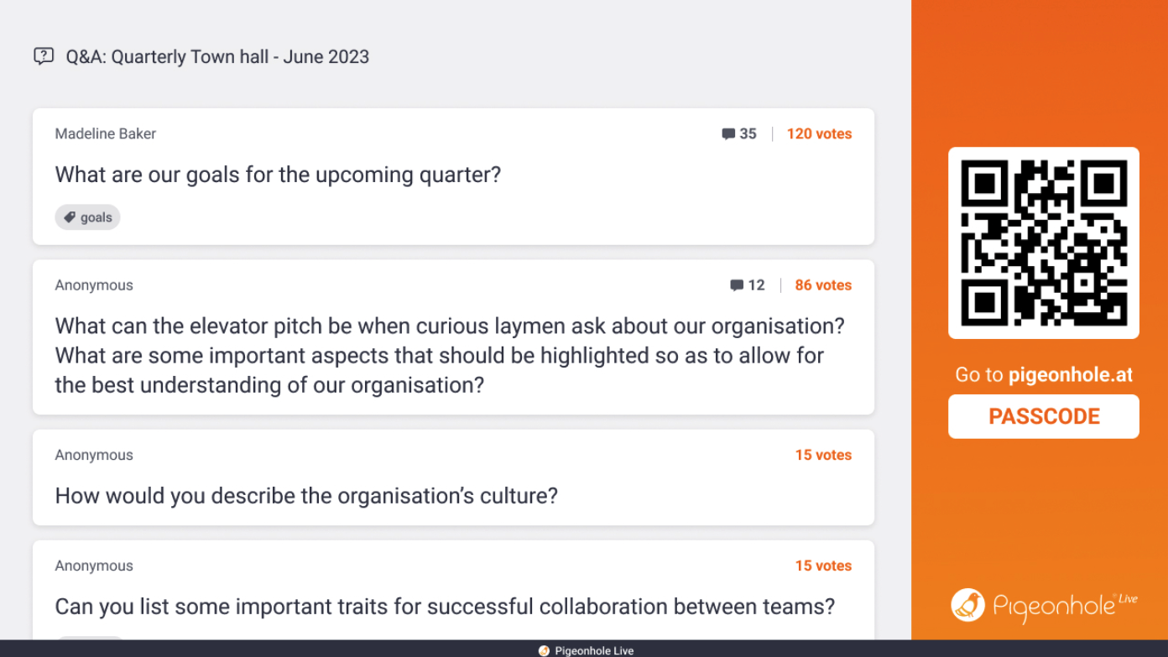Click the goals tag chip

click(x=88, y=217)
